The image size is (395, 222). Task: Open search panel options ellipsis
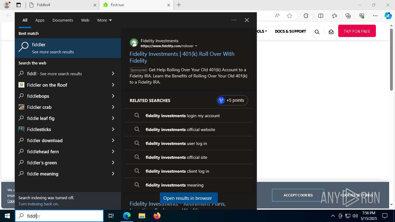click(234, 20)
